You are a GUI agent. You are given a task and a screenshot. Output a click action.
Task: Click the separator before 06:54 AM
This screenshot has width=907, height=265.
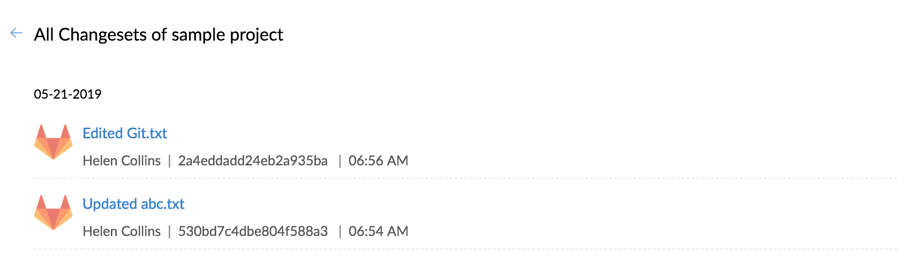(x=340, y=231)
